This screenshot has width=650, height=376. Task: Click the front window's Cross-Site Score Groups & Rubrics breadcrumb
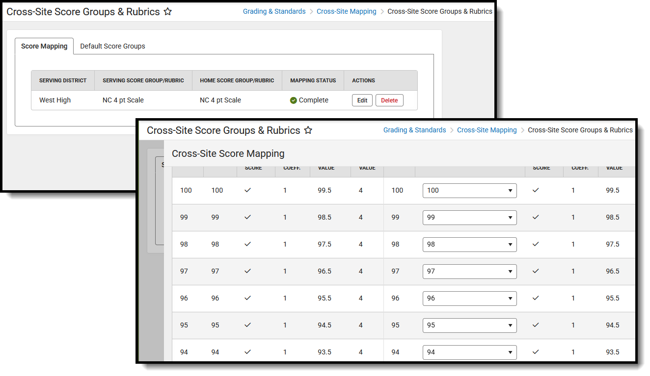[x=580, y=130]
